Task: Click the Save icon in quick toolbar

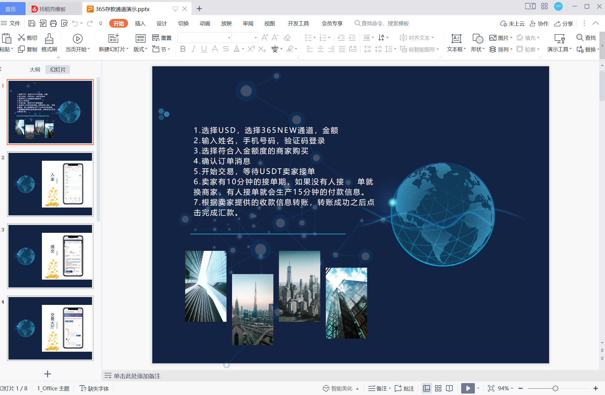Action: click(32, 23)
